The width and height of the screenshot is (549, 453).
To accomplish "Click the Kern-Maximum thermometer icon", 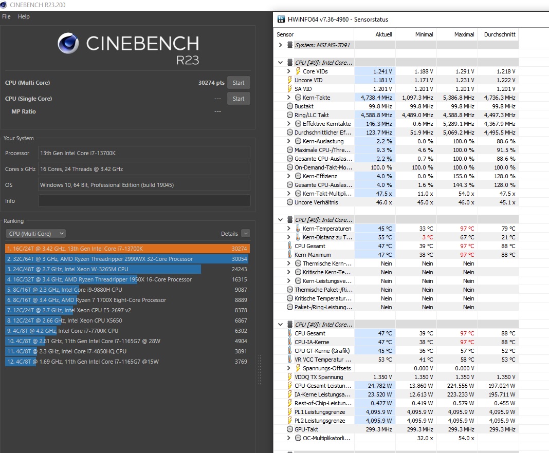I will pyautogui.click(x=290, y=255).
